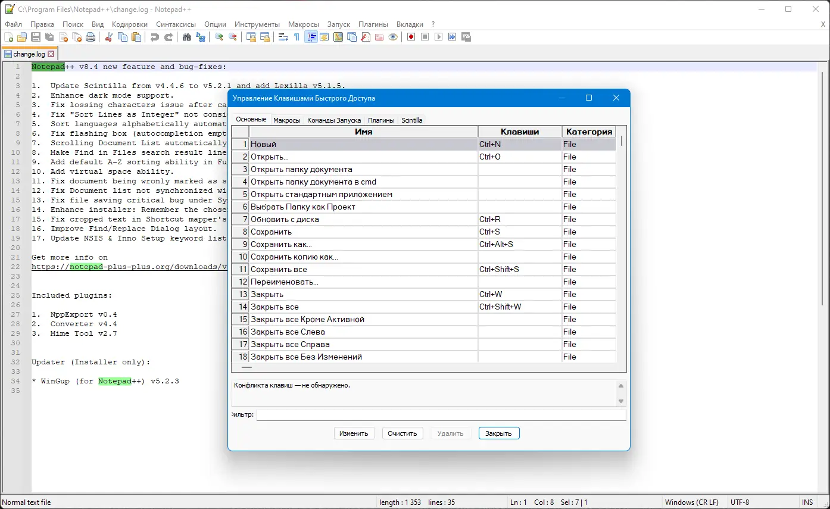Image resolution: width=830 pixels, height=509 pixels.
Task: Click the Print icon in toolbar
Action: pyautogui.click(x=91, y=37)
